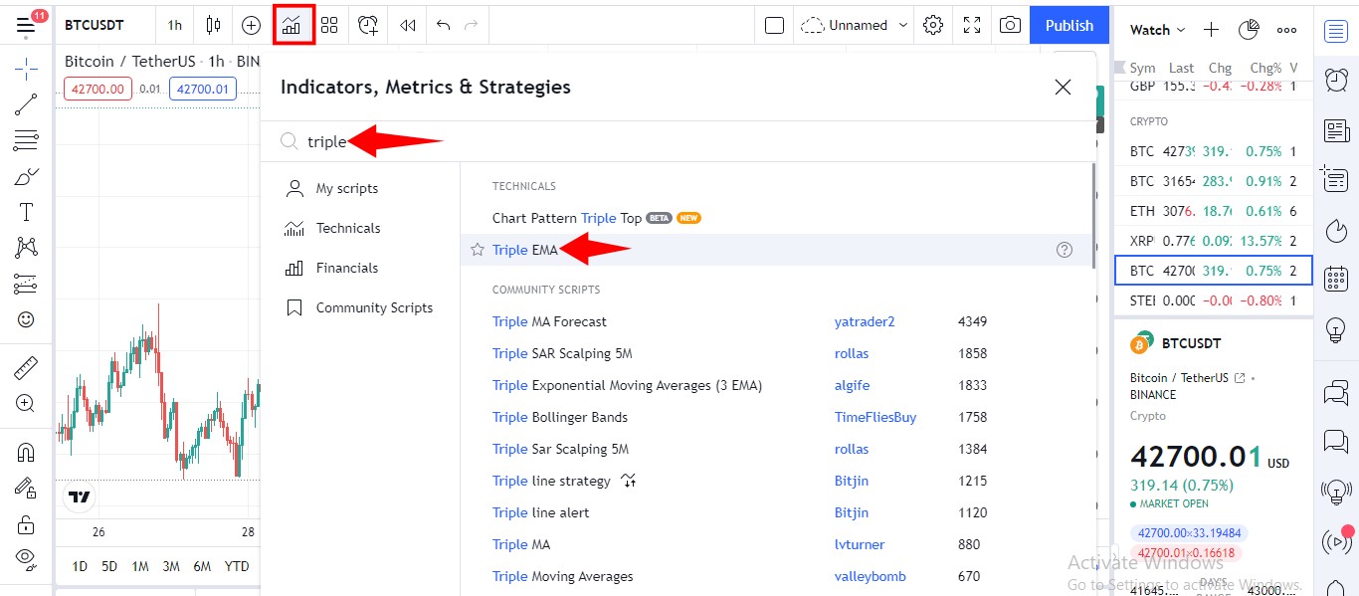This screenshot has width=1359, height=596.
Task: Open author valleybomb profile
Action: click(871, 576)
